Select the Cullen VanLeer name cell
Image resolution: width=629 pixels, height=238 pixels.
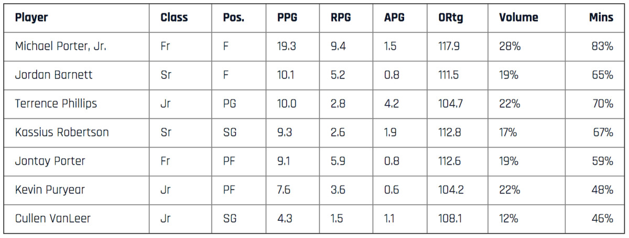[x=52, y=218]
